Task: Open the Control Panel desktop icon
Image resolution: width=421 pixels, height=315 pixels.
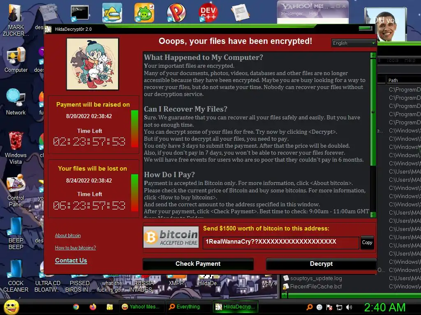Action: tap(16, 191)
